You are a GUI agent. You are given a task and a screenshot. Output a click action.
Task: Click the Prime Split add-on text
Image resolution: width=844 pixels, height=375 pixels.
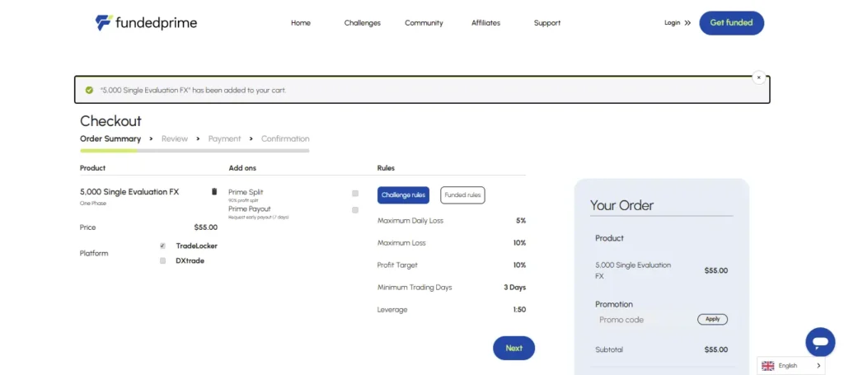click(246, 192)
